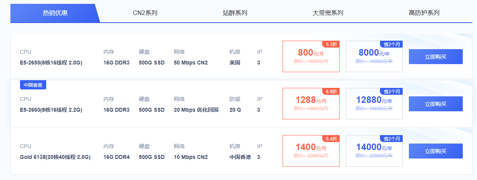Image resolution: width=477 pixels, height=180 pixels.
Task: Click 立即购买 for the Gold 6138 server
Action: click(x=435, y=151)
